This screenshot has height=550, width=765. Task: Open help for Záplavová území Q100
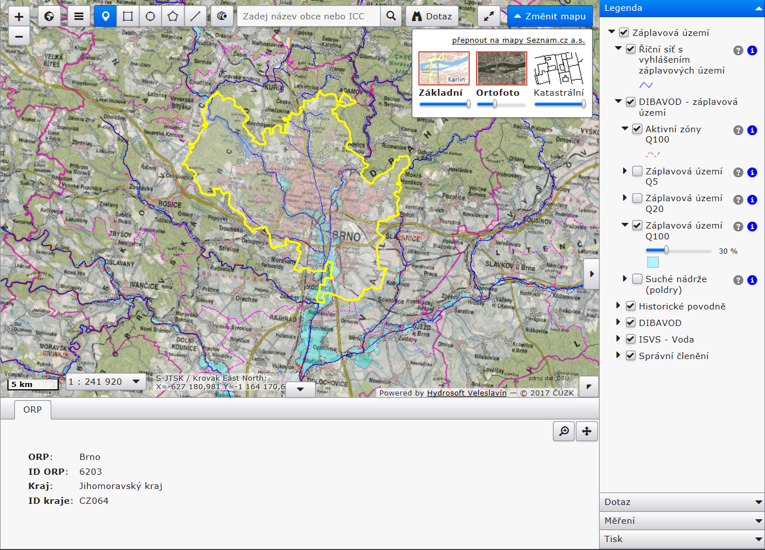738,227
